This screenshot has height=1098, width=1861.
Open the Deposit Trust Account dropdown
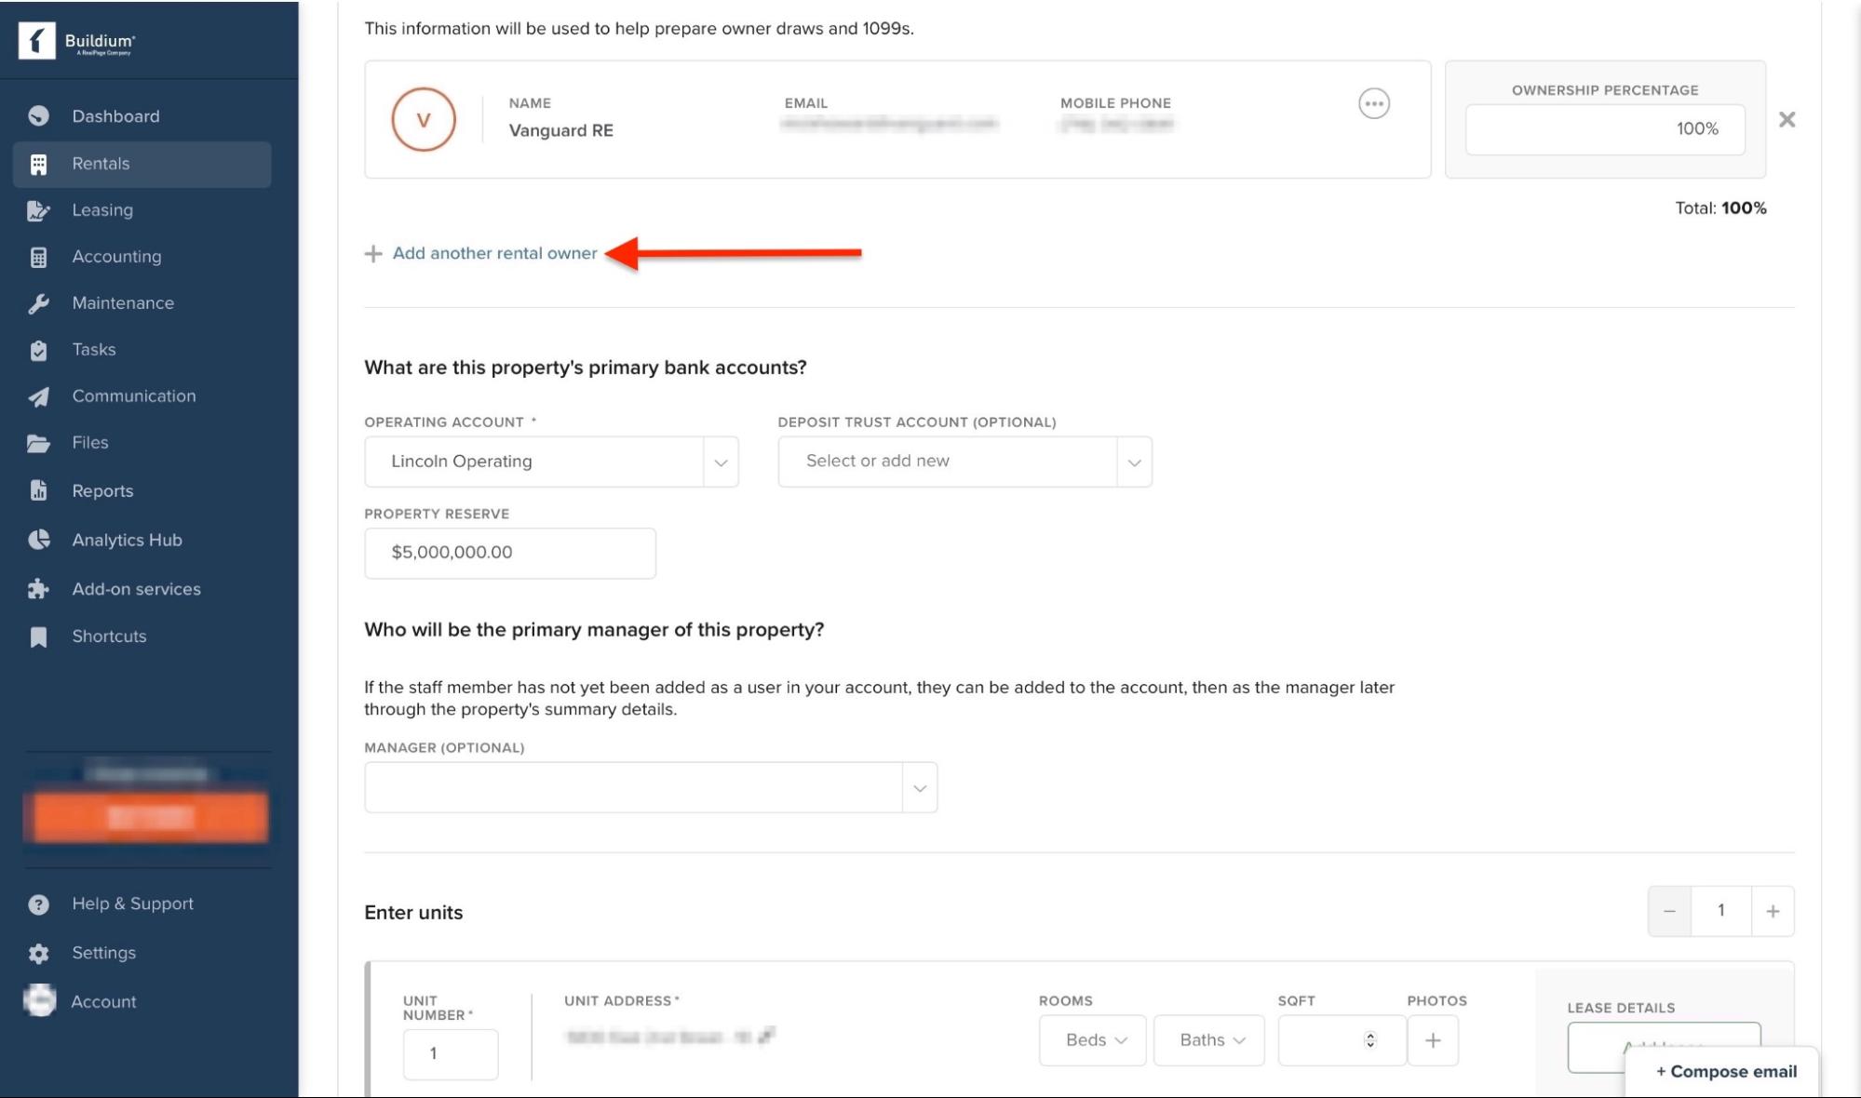(x=1134, y=462)
